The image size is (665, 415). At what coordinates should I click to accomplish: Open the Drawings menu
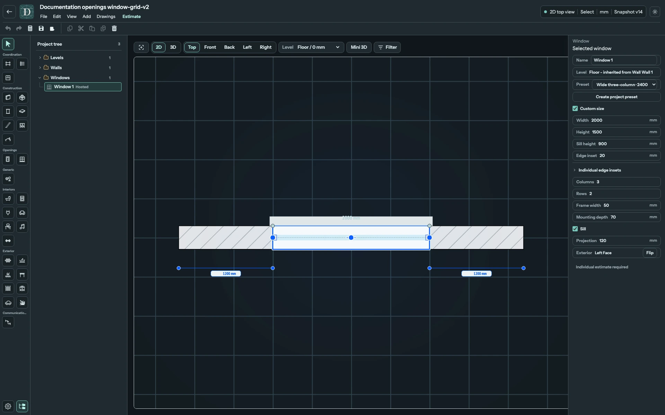[106, 17]
